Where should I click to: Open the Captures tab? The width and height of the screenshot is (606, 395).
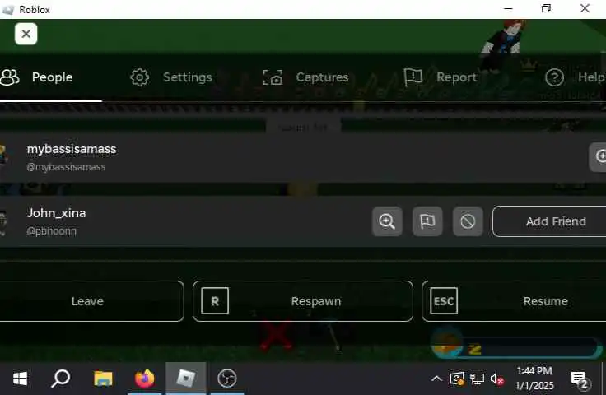coord(305,77)
